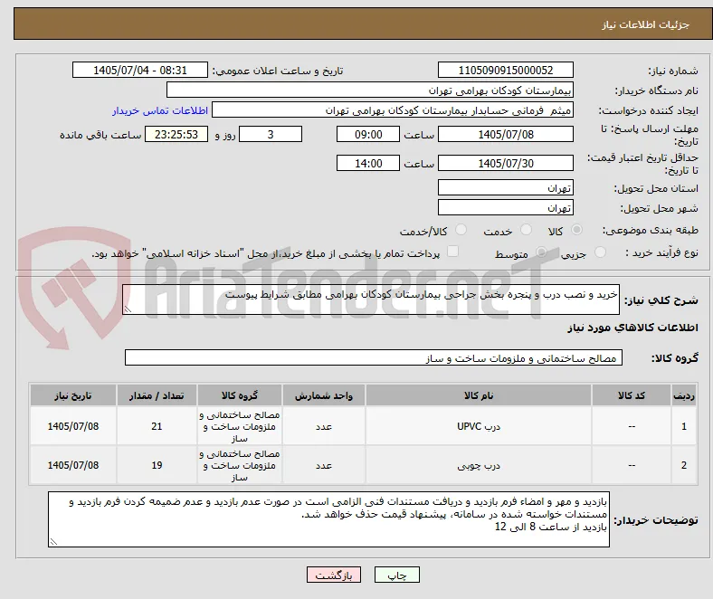The image size is (713, 599).
Task: Click the need number field 1105090915000052
Action: click(x=506, y=70)
